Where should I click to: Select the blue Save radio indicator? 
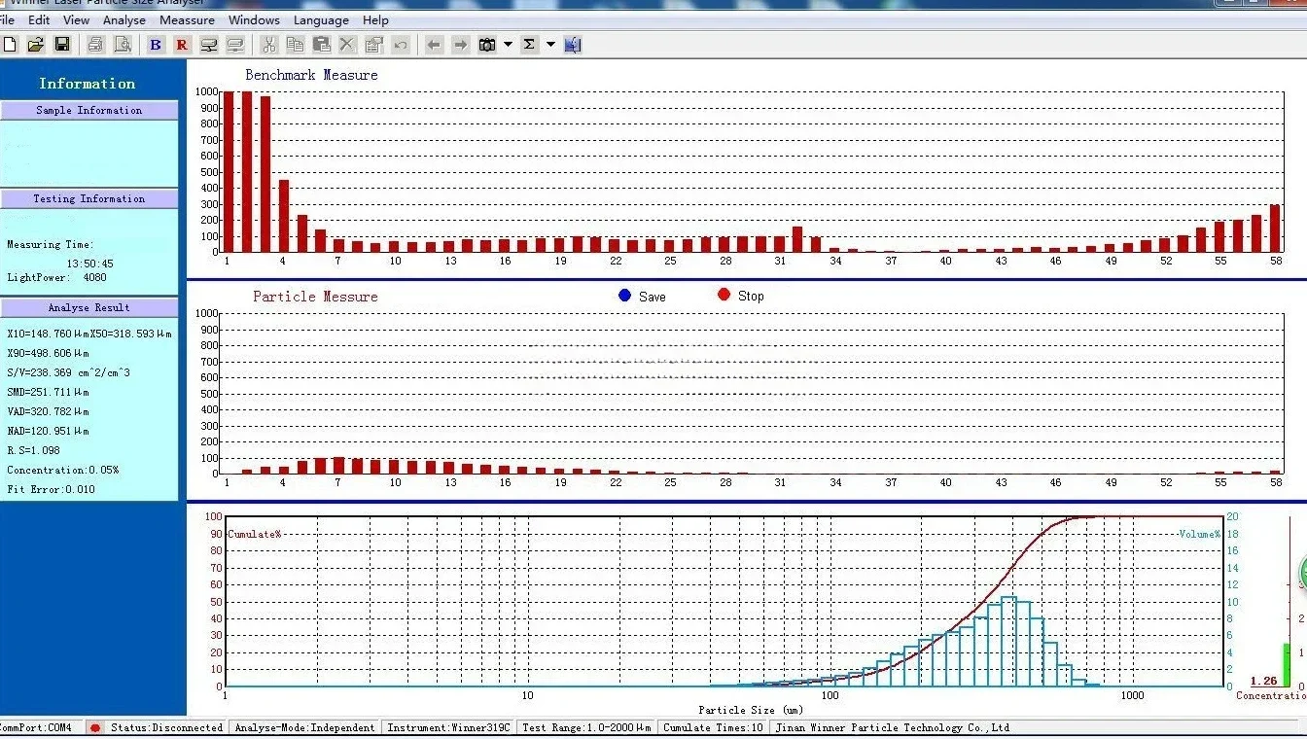(x=625, y=296)
